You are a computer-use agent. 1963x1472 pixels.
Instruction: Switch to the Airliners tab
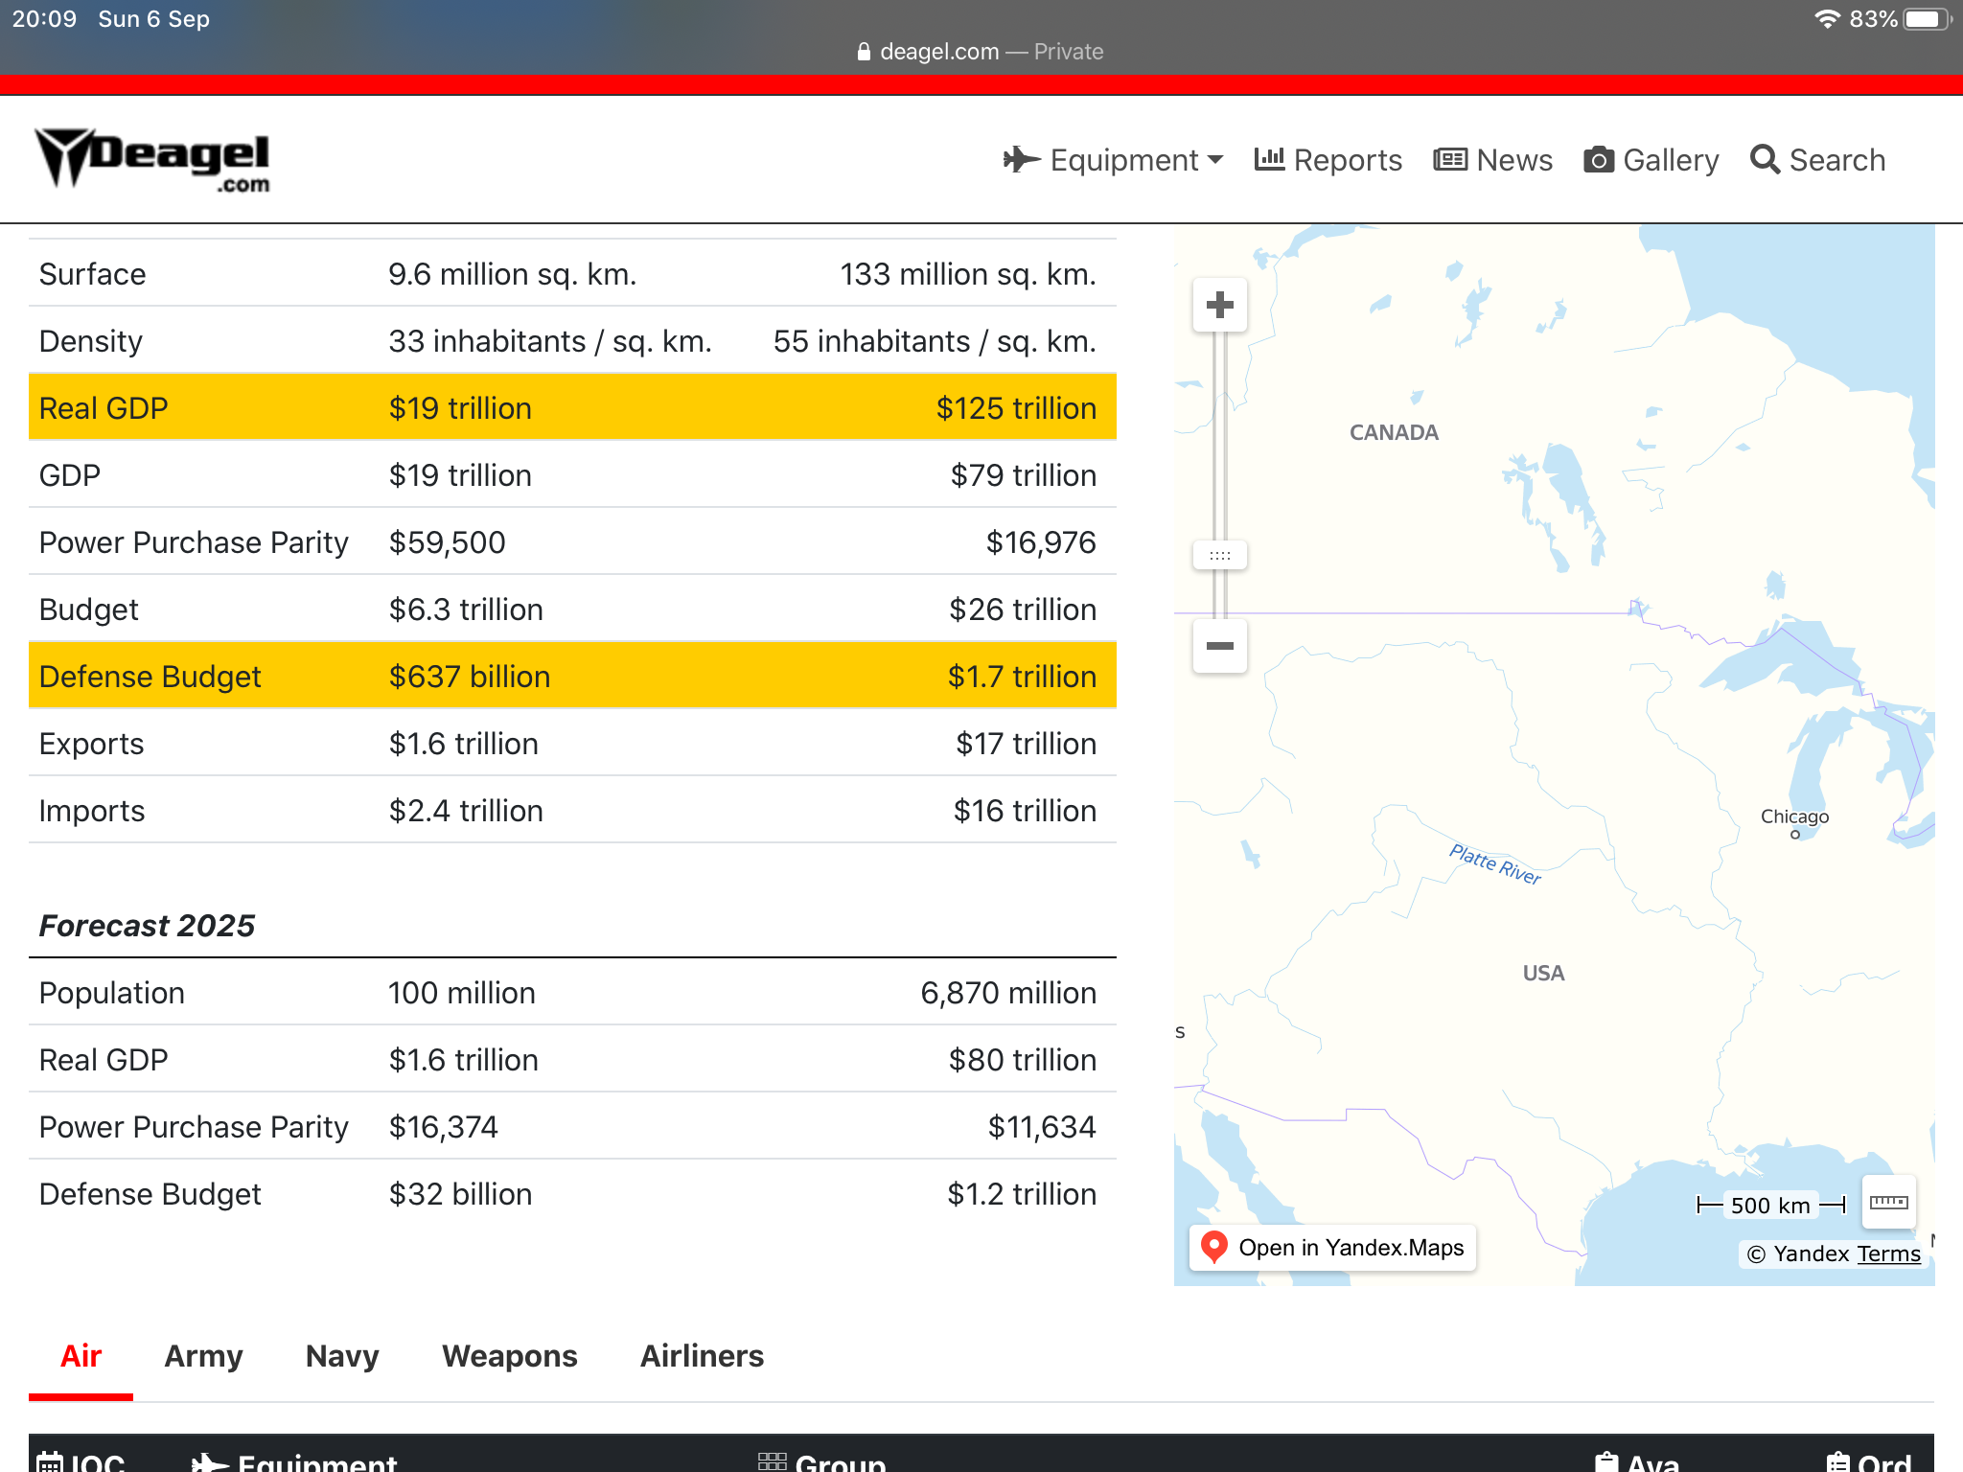(x=702, y=1356)
